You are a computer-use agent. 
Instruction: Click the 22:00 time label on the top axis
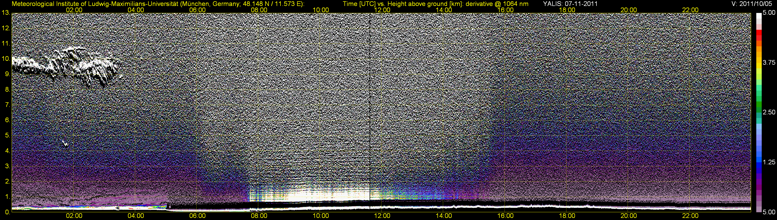pyautogui.click(x=690, y=10)
